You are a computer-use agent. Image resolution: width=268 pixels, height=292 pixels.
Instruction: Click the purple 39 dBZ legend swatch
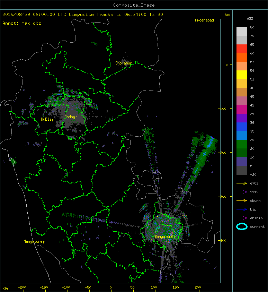tap(242, 118)
